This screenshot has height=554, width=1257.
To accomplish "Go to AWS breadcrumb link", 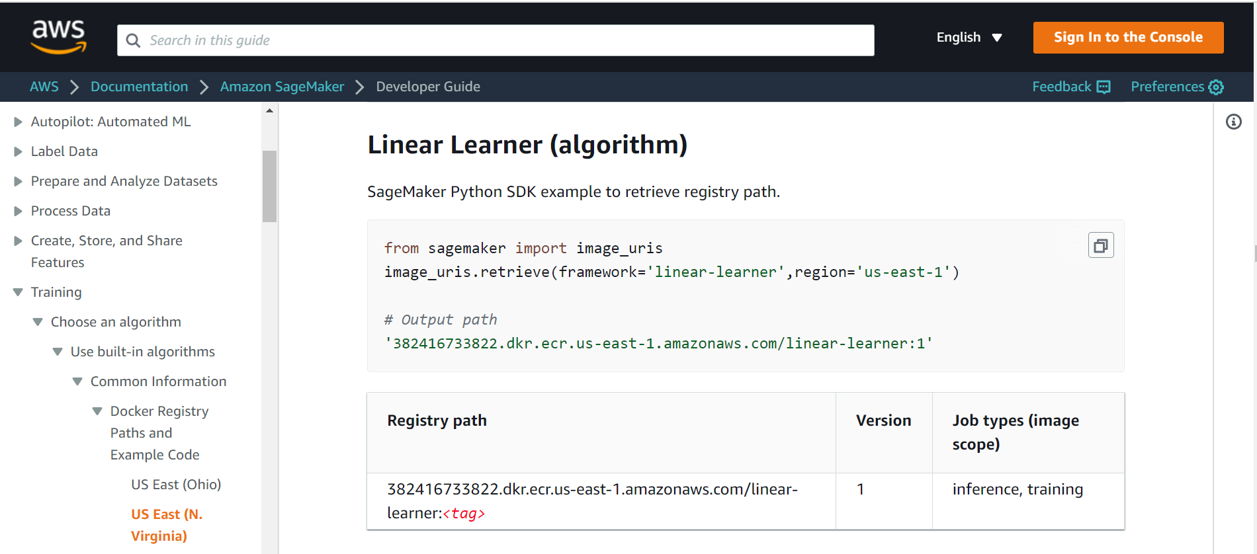I will 44,87.
